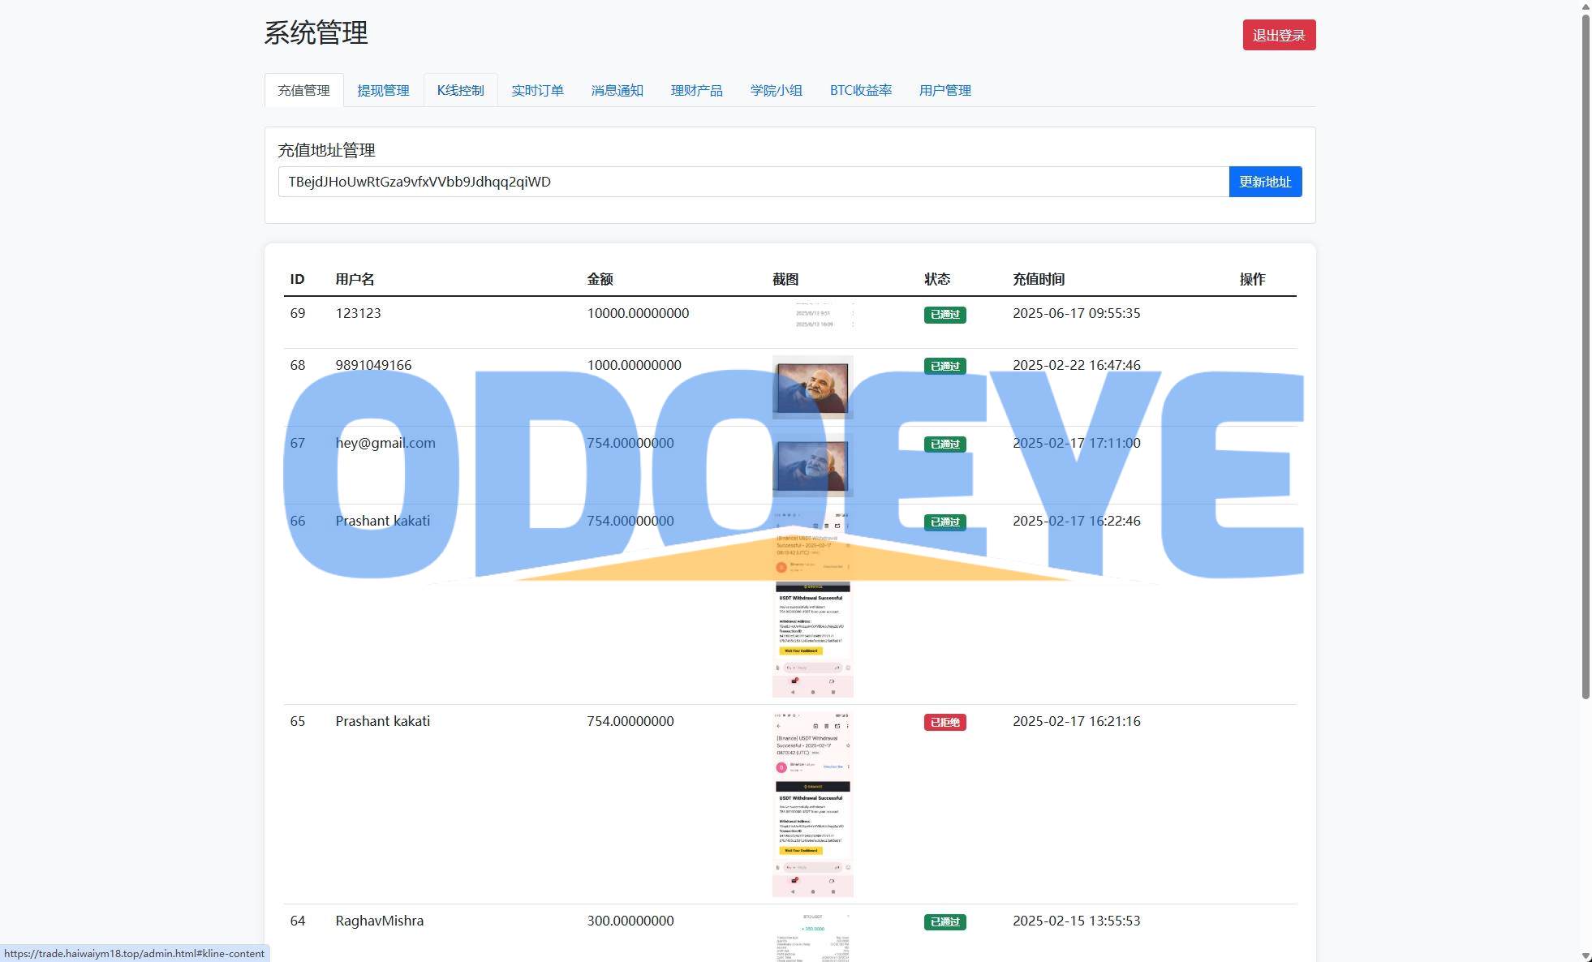Click the blue 更新地址 button

[1264, 182]
